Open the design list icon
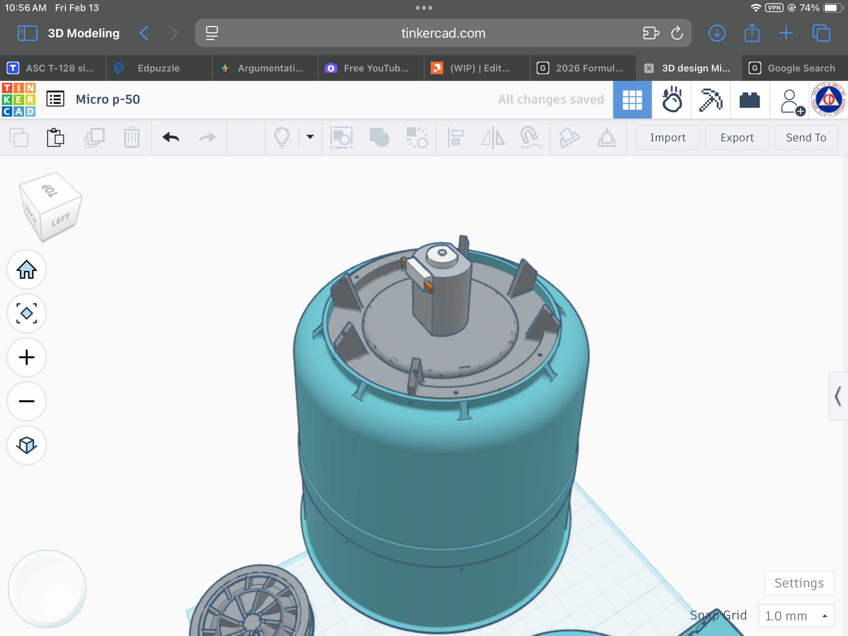The width and height of the screenshot is (848, 636). (55, 99)
